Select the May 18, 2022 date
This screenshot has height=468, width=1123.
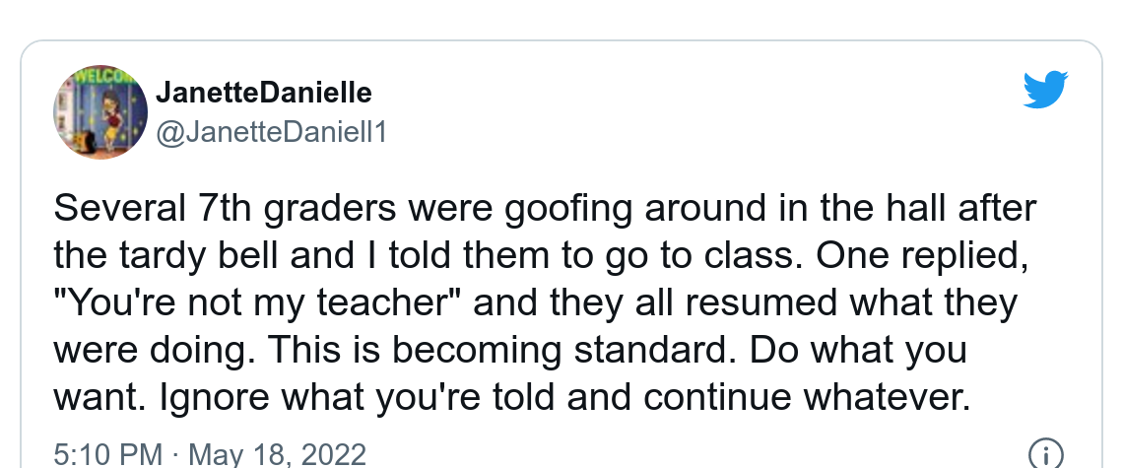point(277,454)
